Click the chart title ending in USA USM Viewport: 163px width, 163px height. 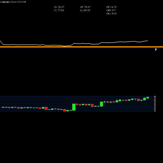(x=13, y=2)
